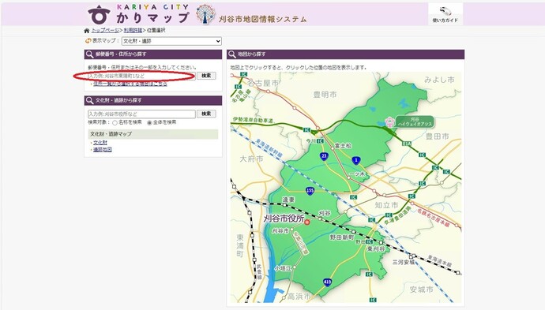Click the 今川 IC marker on the map
This screenshot has height=310, width=545.
tap(320, 141)
